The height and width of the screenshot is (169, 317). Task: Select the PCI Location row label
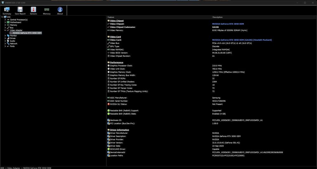click(122, 123)
